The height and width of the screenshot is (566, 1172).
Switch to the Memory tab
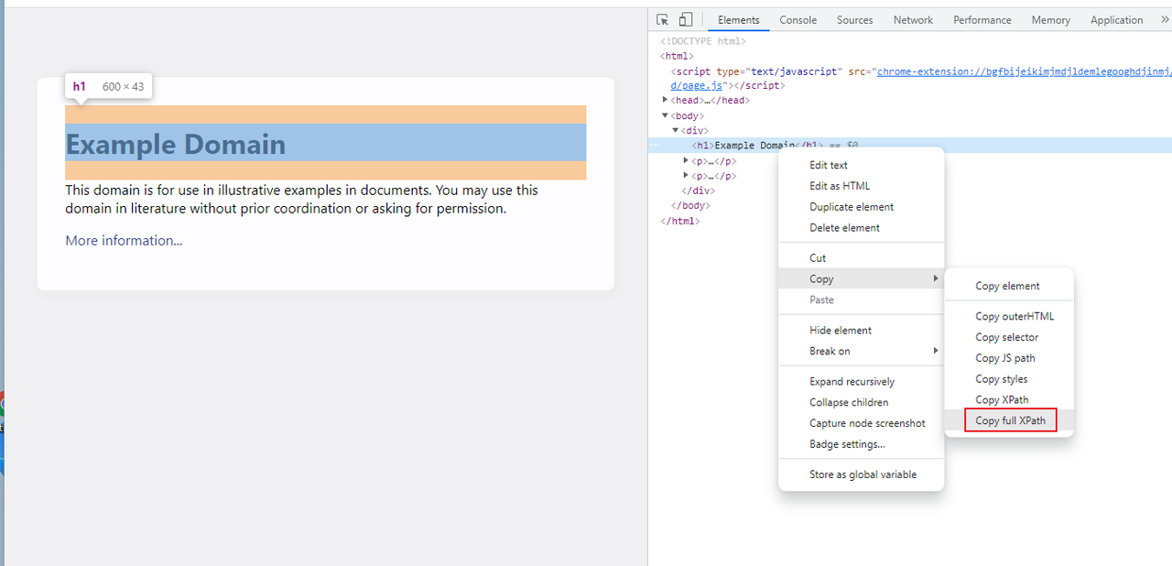click(1050, 20)
